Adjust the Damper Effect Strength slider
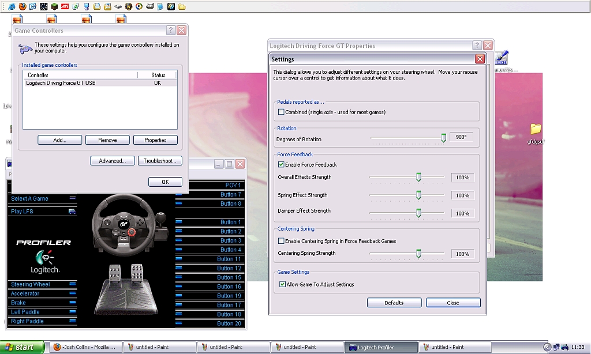Image resolution: width=591 pixels, height=354 pixels. (x=418, y=213)
